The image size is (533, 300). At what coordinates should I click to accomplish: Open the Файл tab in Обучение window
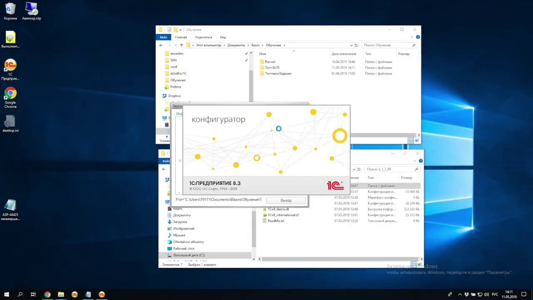point(163,37)
